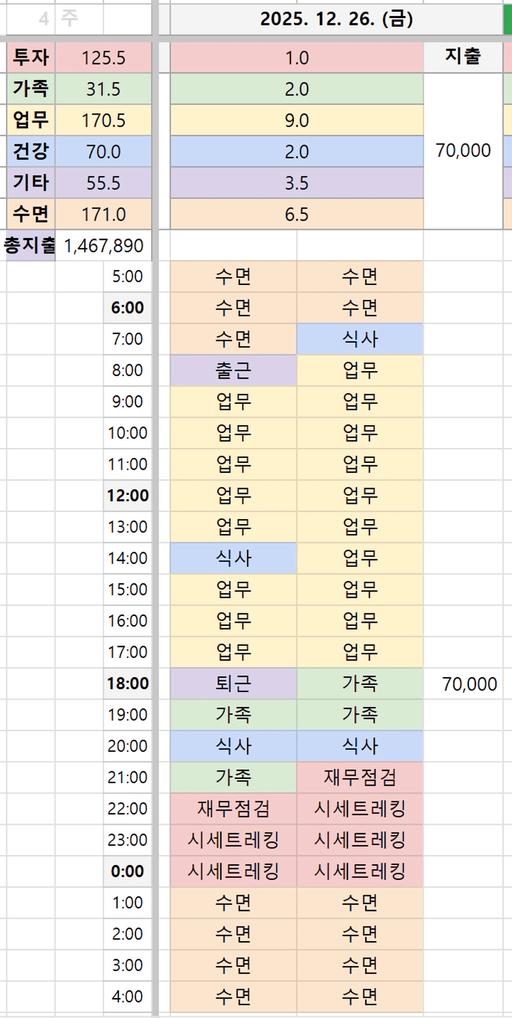Select the 출근 cell at 8:00
This screenshot has height=1018, width=512.
[x=233, y=371]
